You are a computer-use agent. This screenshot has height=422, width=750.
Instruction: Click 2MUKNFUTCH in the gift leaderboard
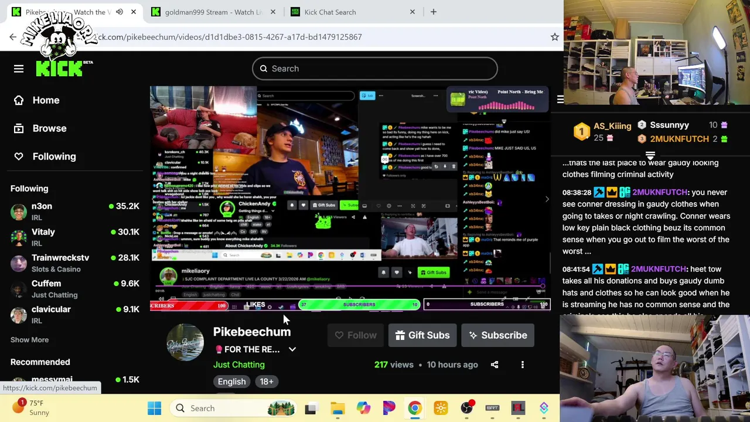tap(679, 139)
